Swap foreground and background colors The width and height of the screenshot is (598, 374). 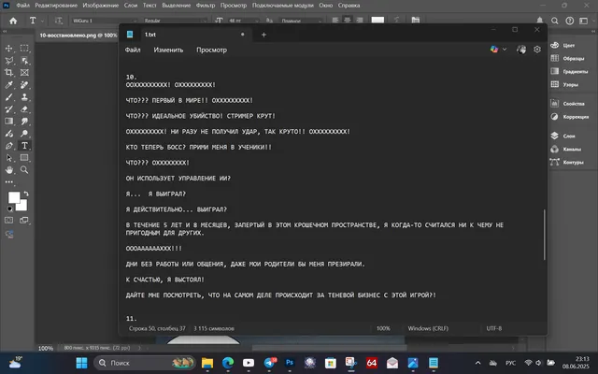26,194
